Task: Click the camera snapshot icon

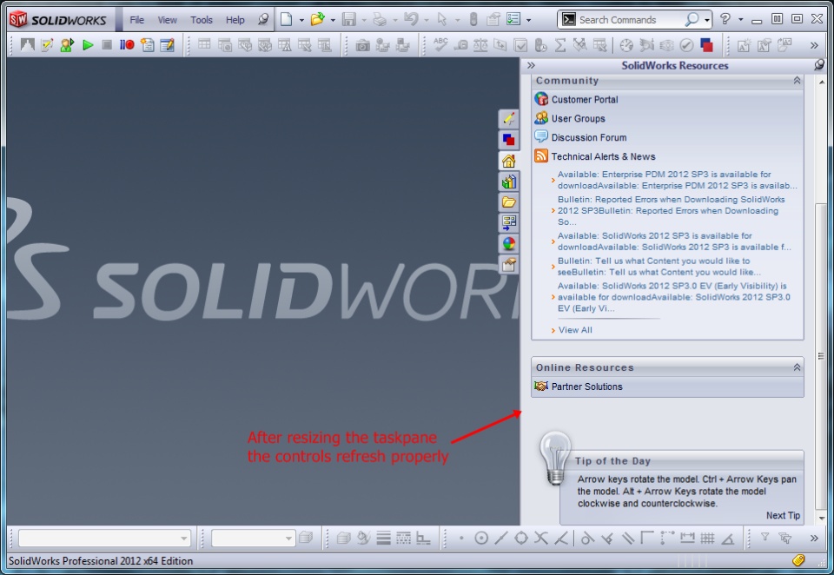Action: coord(363,46)
